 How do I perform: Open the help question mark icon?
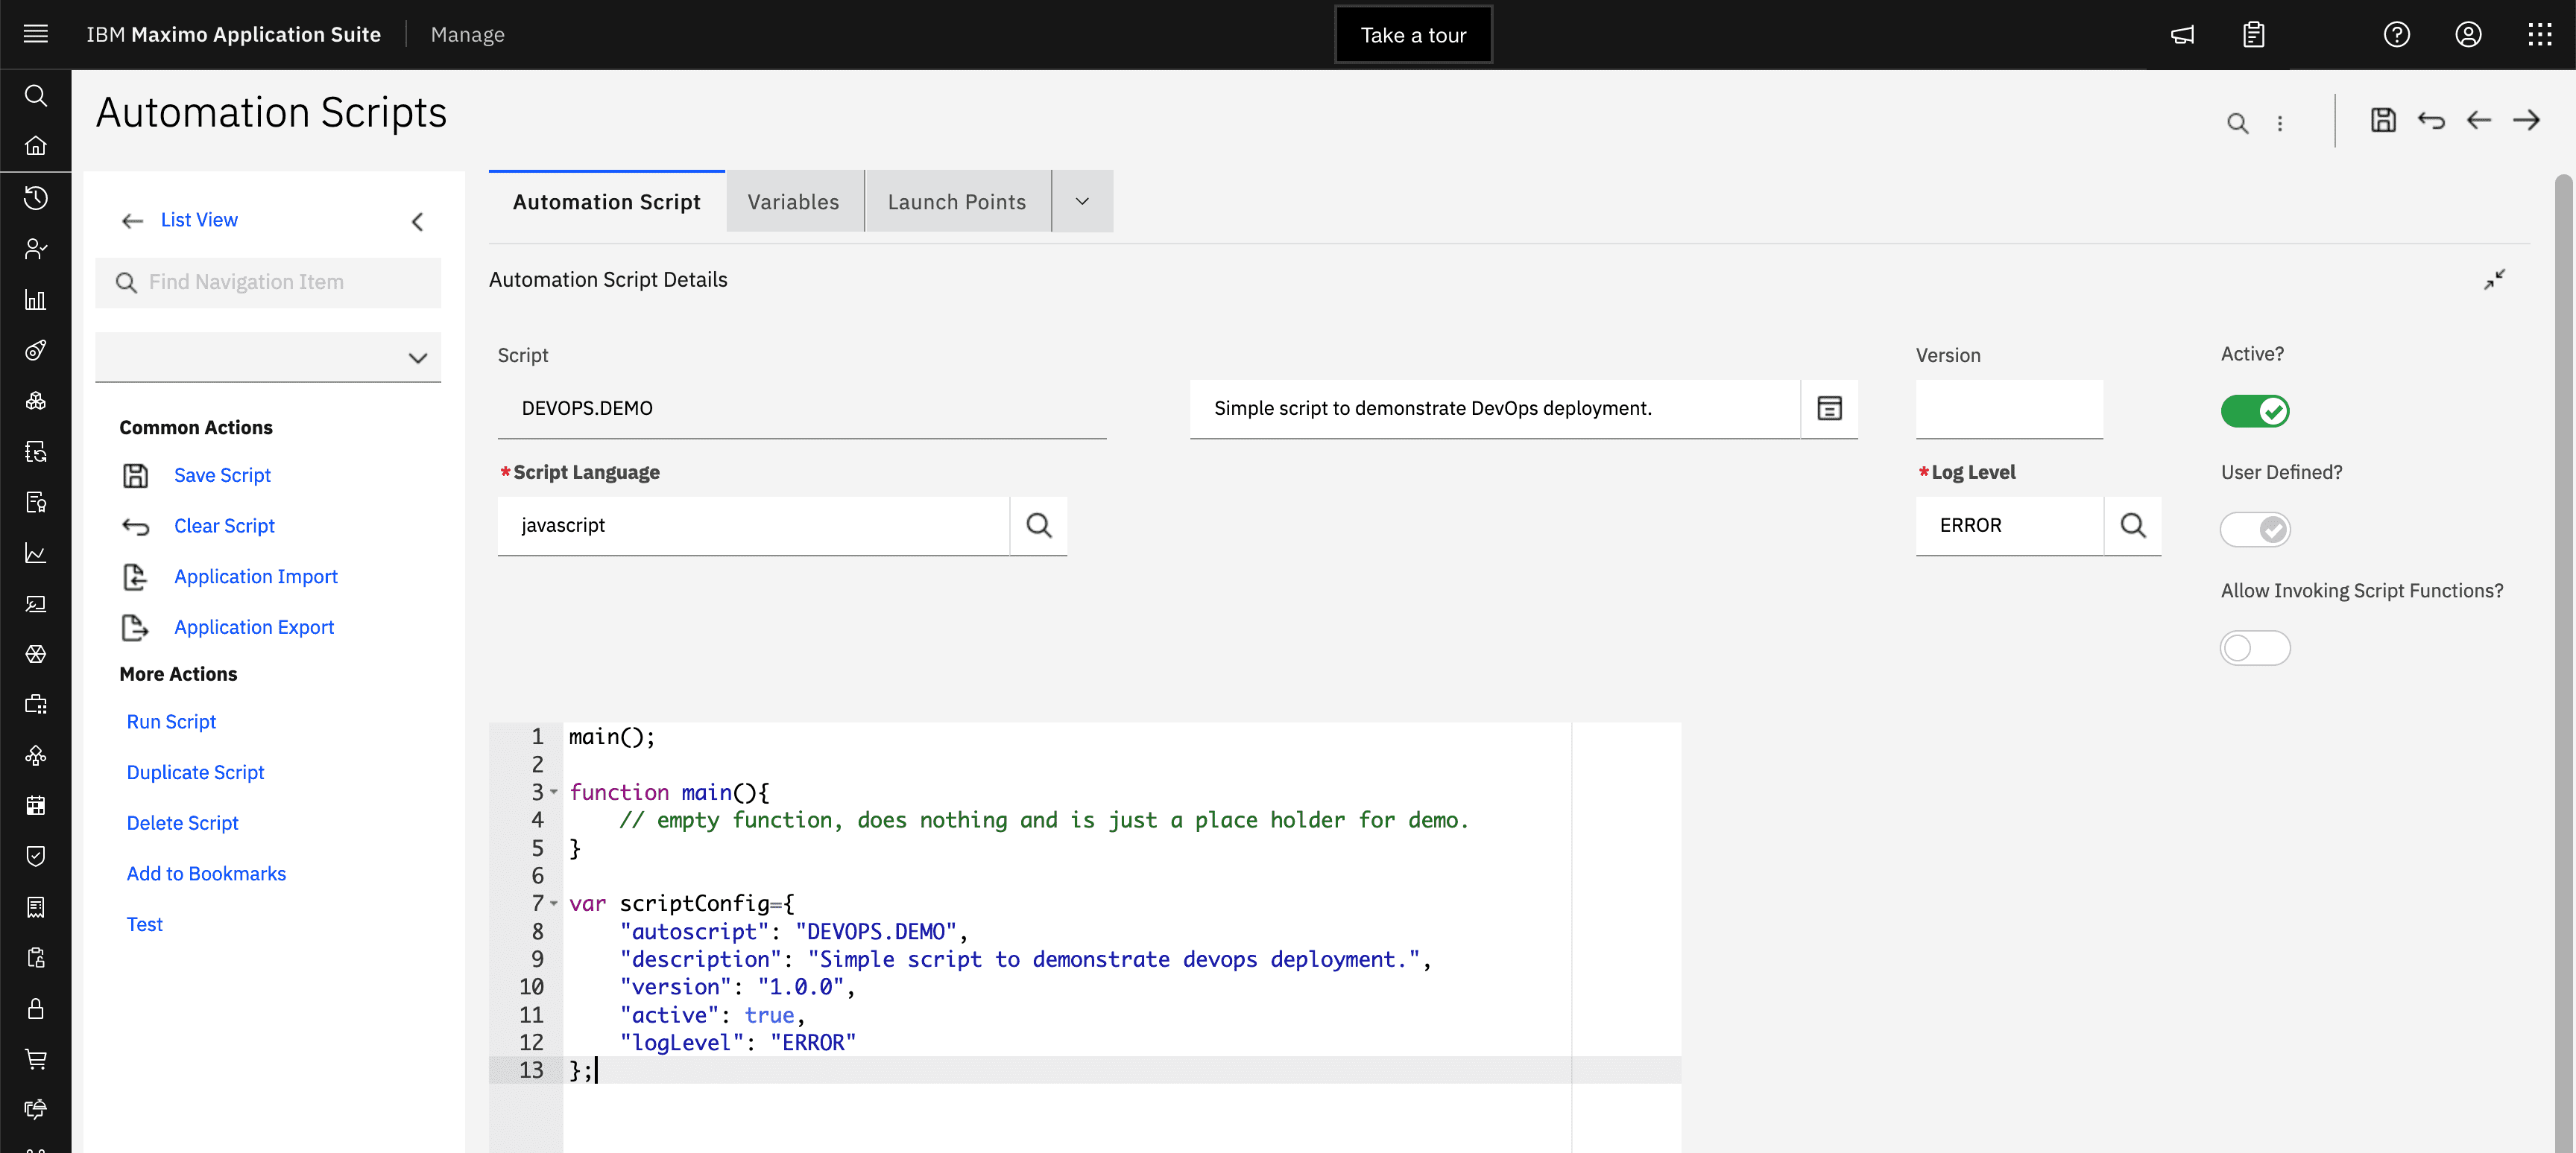[2396, 35]
